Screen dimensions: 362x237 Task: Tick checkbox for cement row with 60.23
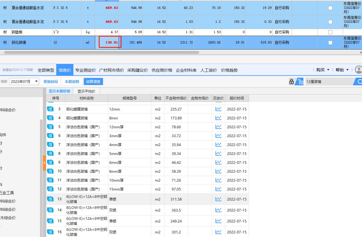coord(330,8)
